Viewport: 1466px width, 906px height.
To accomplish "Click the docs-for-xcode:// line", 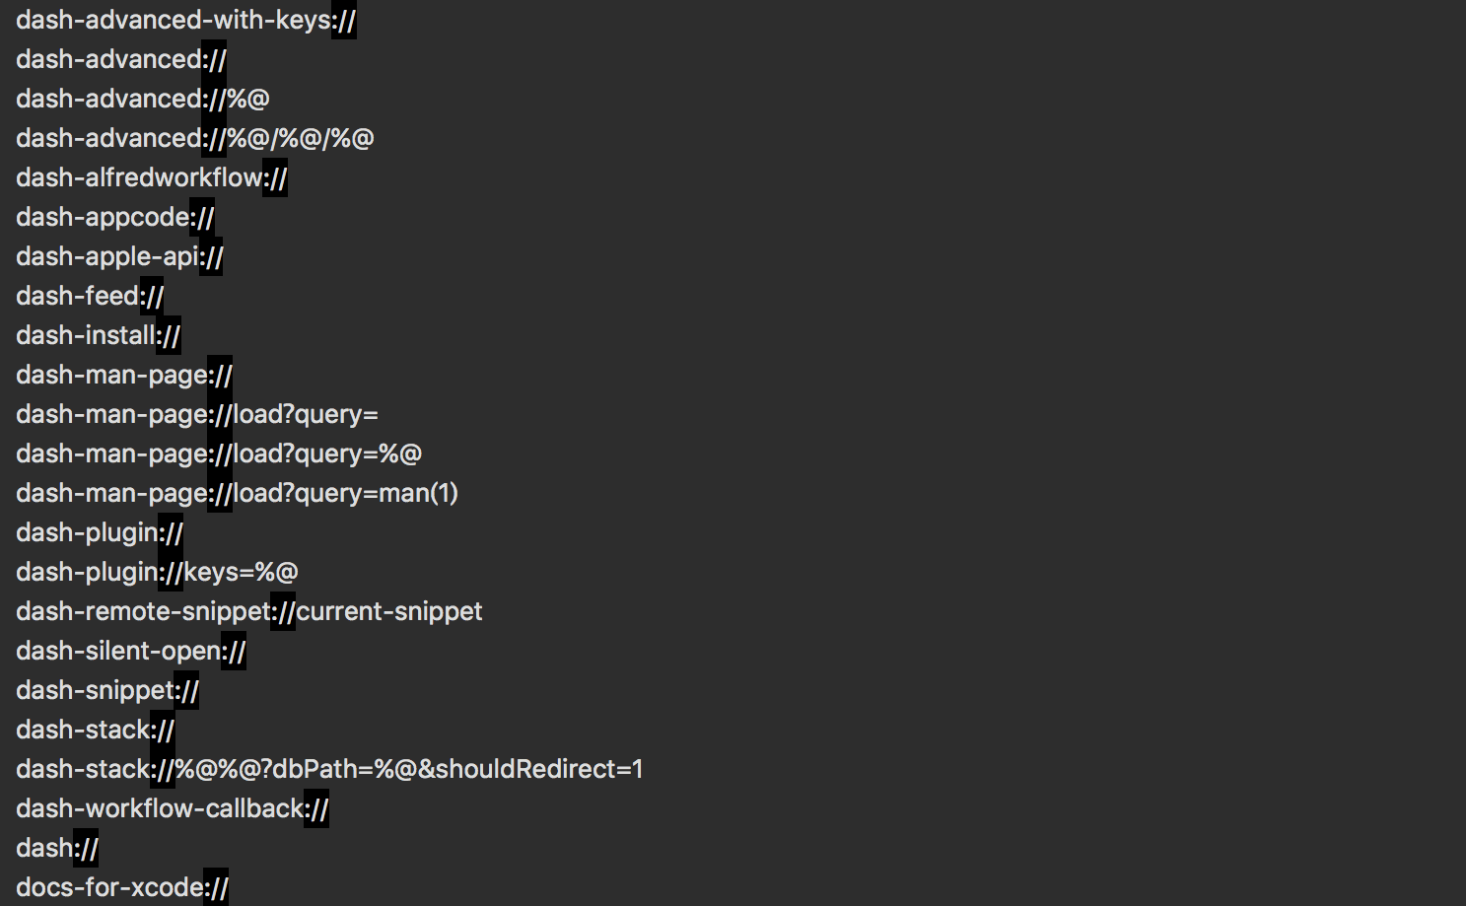I will pos(122,887).
